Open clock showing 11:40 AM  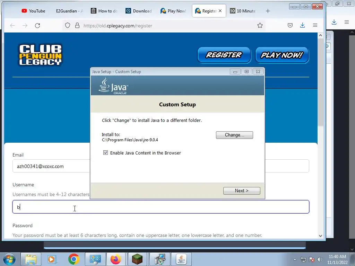click(x=337, y=259)
